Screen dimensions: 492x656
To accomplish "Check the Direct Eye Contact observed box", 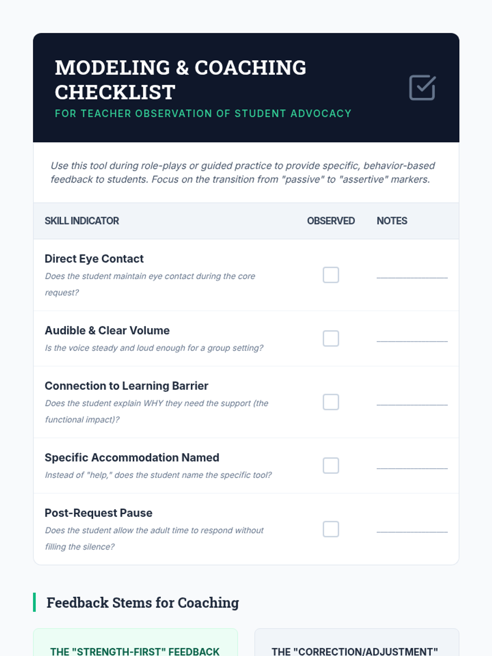I will [x=330, y=275].
